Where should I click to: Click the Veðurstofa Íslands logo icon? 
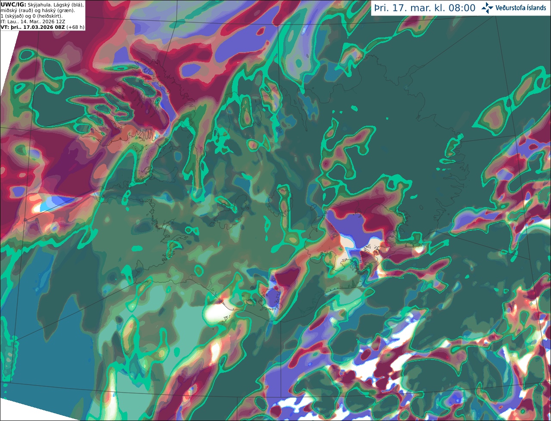487,8
